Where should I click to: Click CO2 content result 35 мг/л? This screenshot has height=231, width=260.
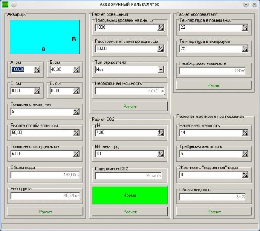pyautogui.click(x=128, y=176)
